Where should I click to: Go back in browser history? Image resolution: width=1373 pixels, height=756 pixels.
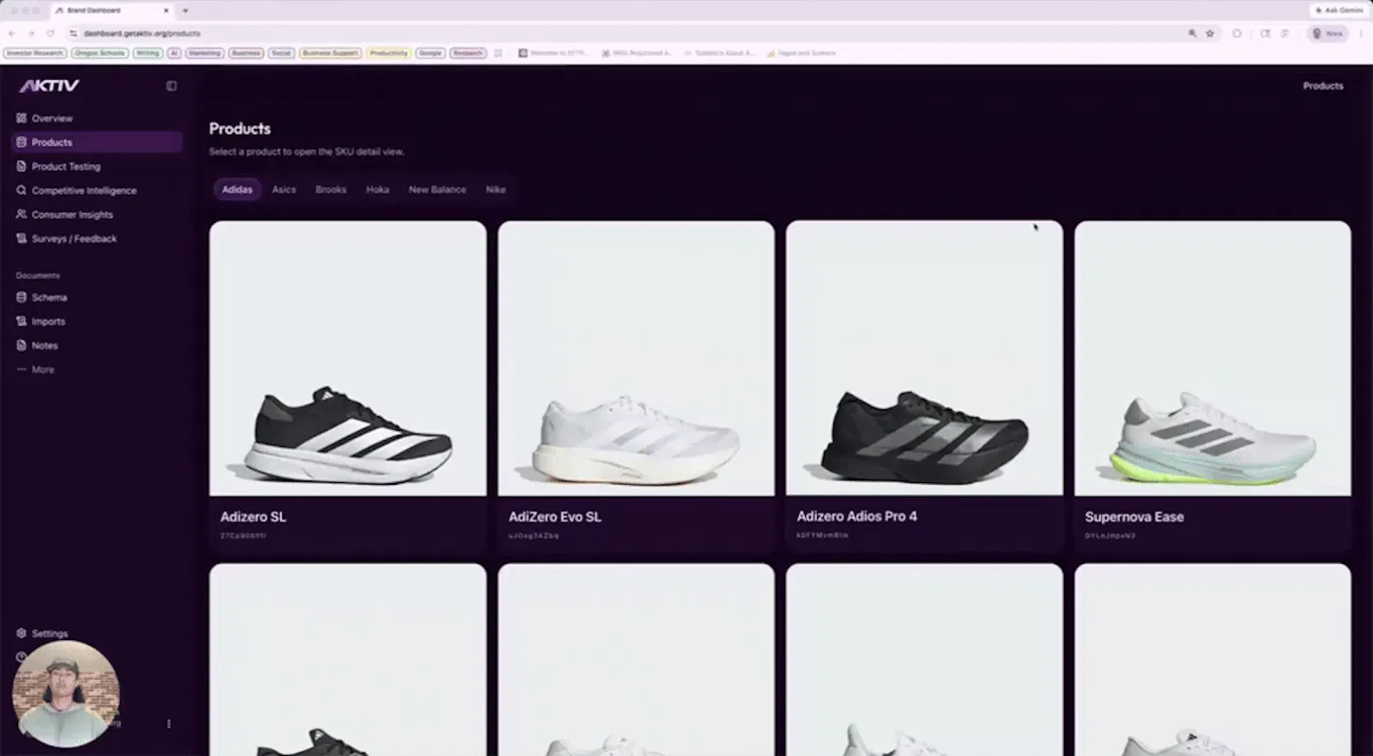click(12, 33)
